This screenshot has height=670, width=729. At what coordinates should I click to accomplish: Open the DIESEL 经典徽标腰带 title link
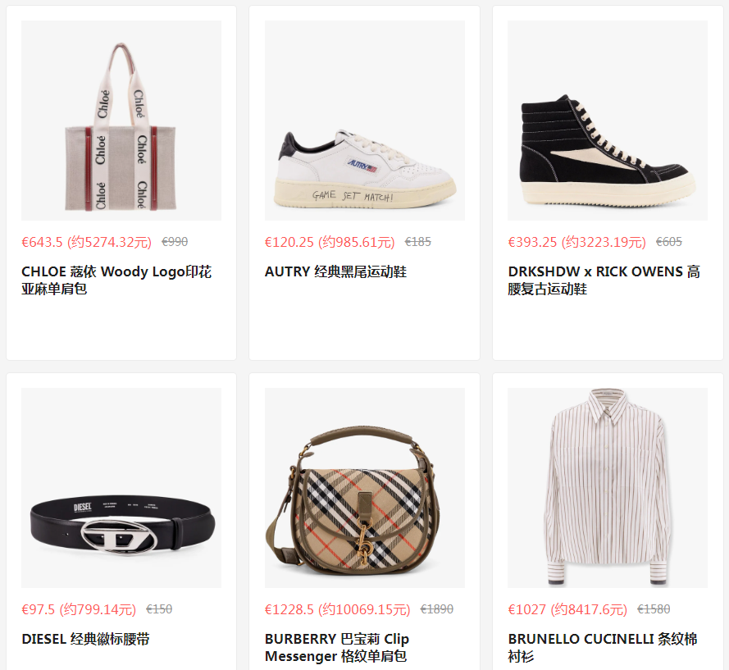[x=85, y=639]
